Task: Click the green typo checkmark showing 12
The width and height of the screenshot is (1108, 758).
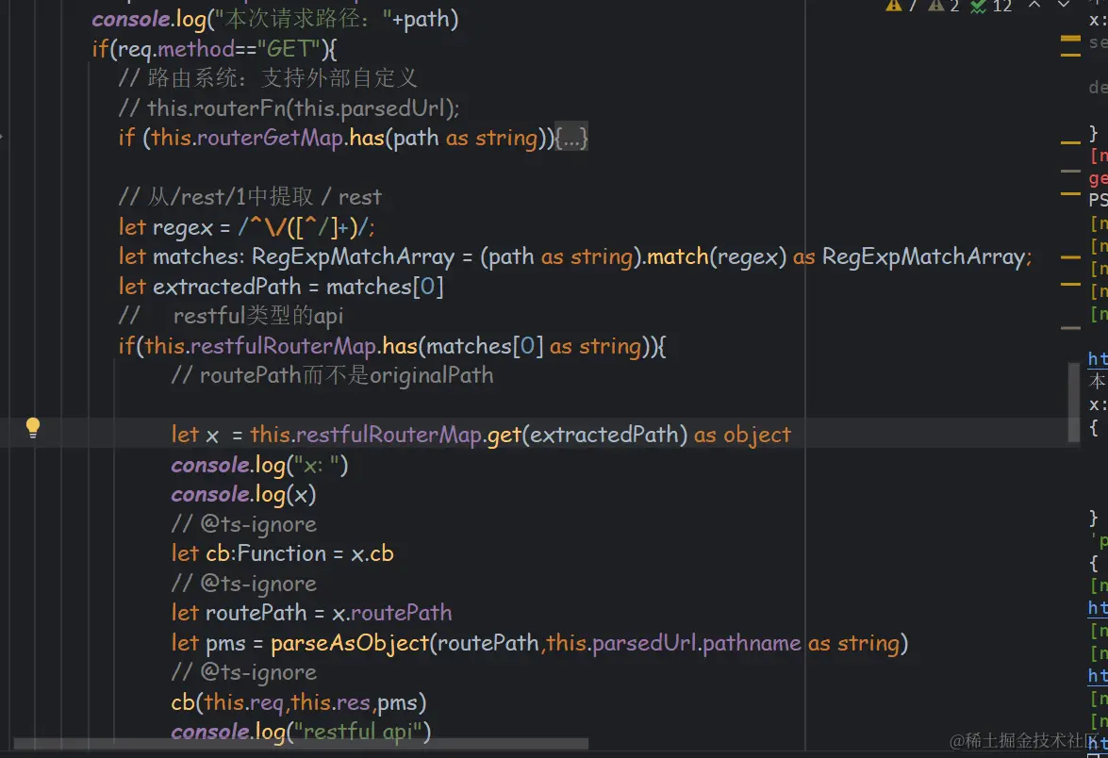Action: click(991, 7)
